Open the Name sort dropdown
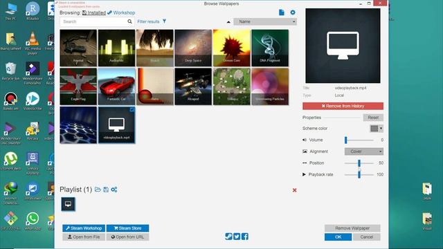Screen dimensions: 443x249 265,21
